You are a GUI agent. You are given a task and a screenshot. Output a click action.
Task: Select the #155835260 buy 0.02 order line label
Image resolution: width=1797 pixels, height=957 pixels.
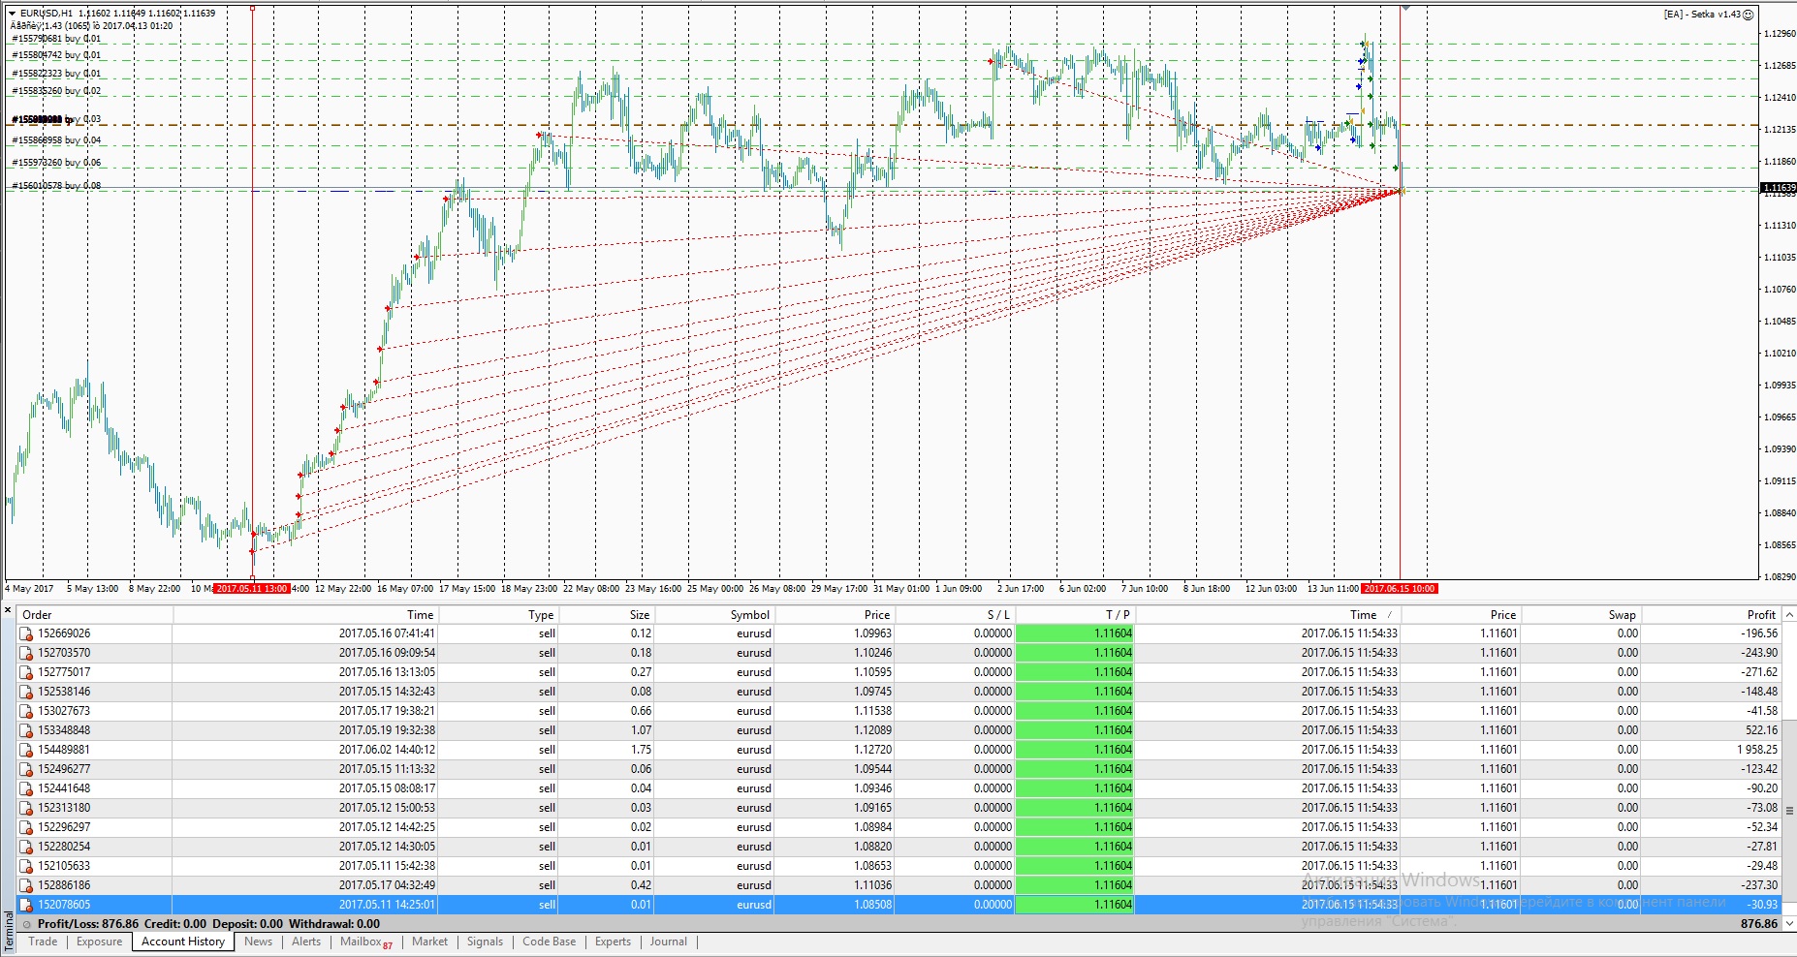(56, 91)
